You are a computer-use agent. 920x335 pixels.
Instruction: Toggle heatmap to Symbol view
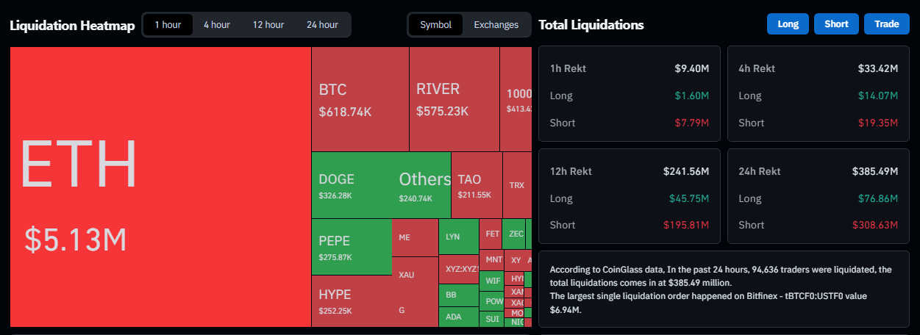[435, 25]
